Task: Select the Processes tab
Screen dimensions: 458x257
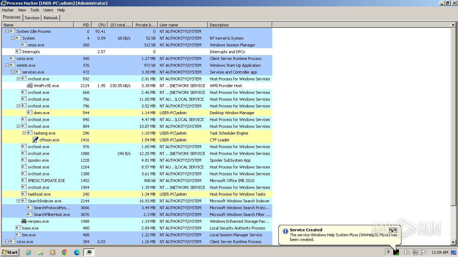Action: point(12,17)
